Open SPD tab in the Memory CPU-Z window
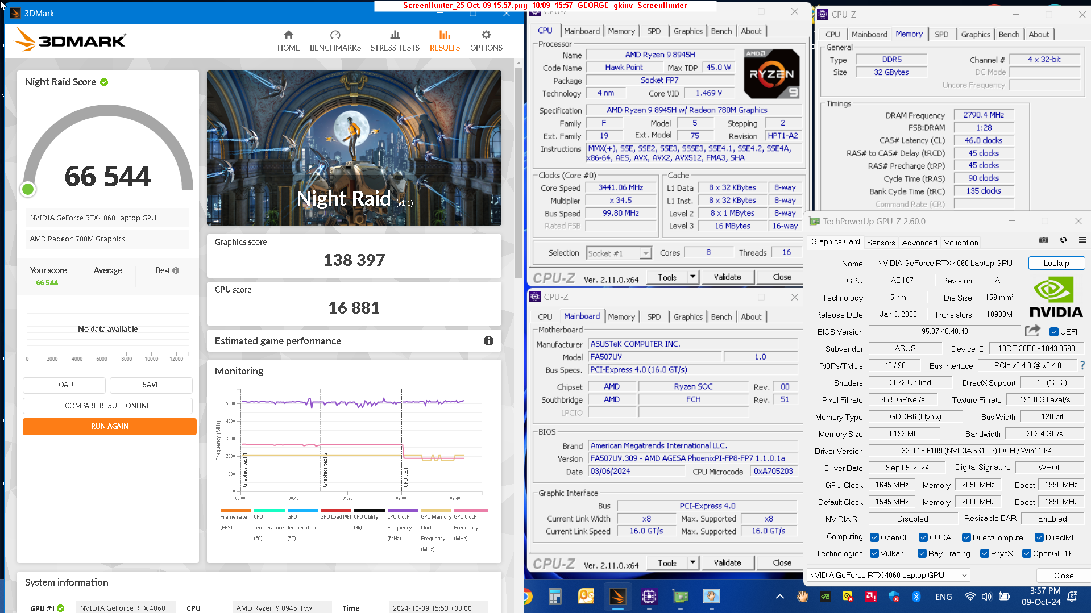 [x=941, y=35]
